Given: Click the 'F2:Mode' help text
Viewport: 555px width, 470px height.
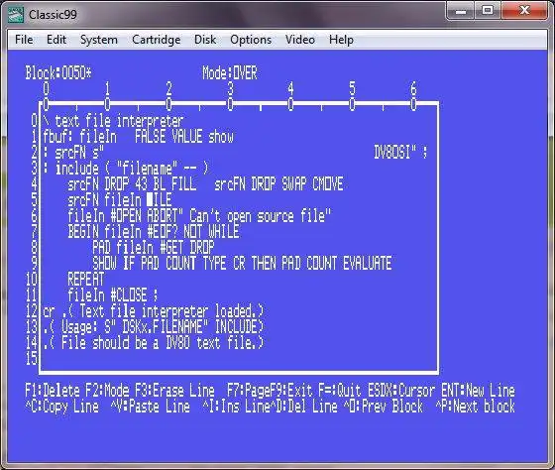Looking at the screenshot, I should [107, 391].
